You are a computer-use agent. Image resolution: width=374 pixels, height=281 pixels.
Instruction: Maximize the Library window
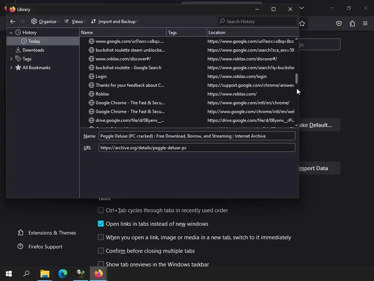coord(274,9)
